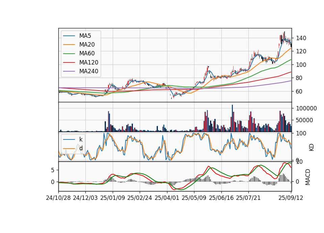Click the 25/07/21 date axis label
Viewport: 324px width, 233px height.
(x=248, y=198)
